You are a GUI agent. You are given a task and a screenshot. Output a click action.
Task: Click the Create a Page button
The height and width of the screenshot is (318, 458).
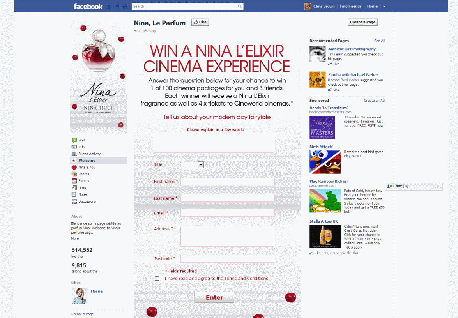coord(363,22)
